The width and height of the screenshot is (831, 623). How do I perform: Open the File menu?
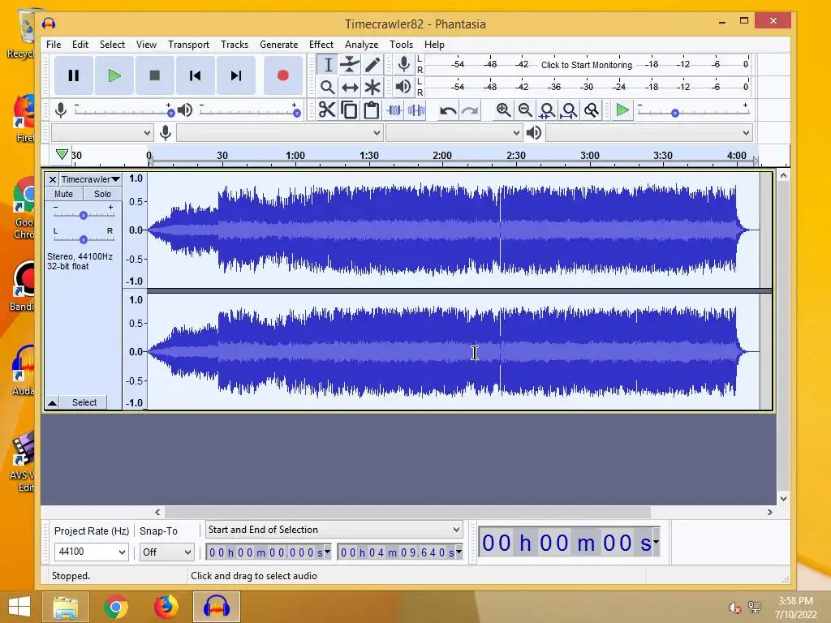54,45
